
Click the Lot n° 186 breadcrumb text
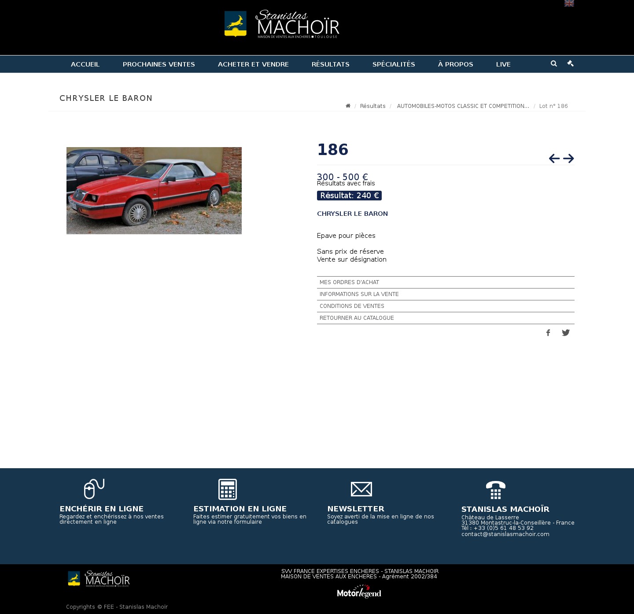coord(553,106)
